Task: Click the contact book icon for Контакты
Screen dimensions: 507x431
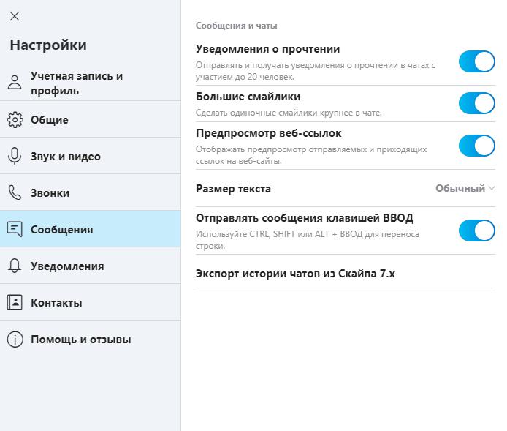Action: click(15, 302)
